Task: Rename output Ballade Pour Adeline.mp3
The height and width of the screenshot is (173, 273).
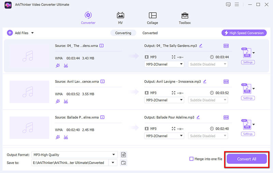Action: click(198, 117)
